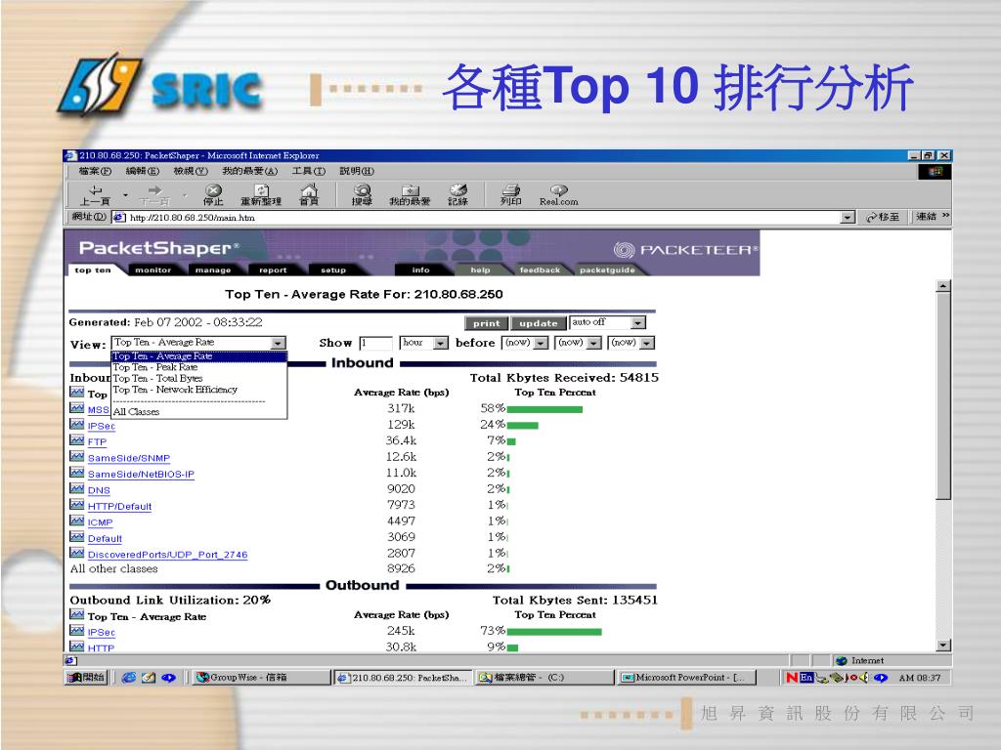The width and height of the screenshot is (1001, 750).
Task: Switch to 檔案總管 taskbar item
Action: coord(544,678)
